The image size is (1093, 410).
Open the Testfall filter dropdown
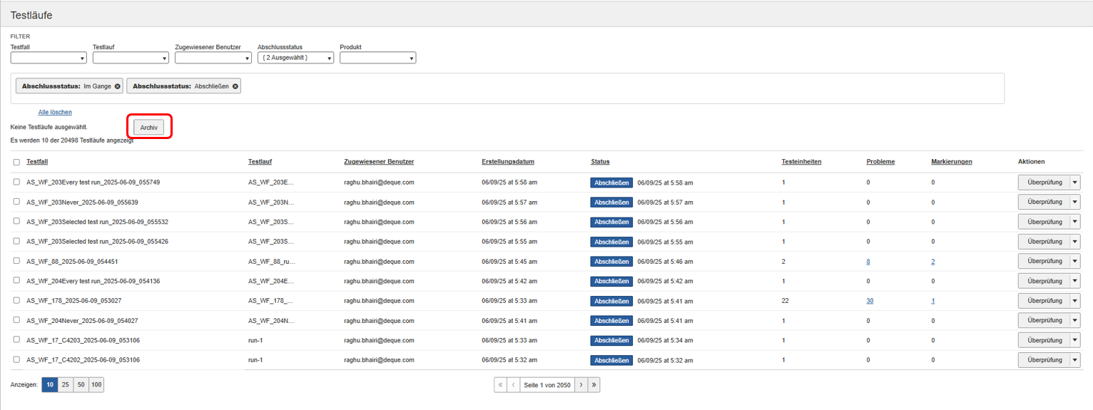pos(49,58)
